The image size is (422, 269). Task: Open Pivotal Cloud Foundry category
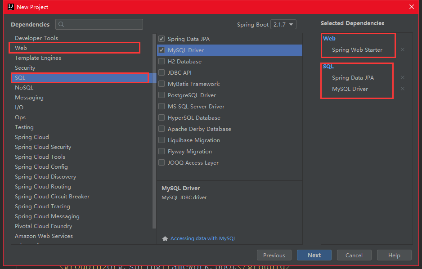point(81,227)
